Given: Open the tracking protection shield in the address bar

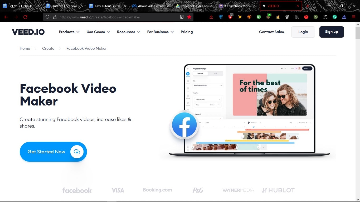Looking at the screenshot, I should [47, 17].
